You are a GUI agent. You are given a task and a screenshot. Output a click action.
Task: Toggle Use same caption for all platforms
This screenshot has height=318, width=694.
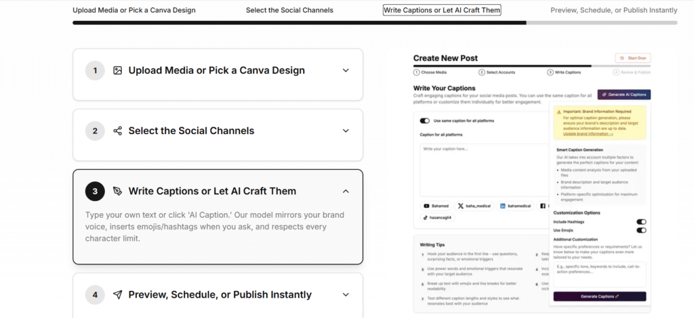pos(425,120)
